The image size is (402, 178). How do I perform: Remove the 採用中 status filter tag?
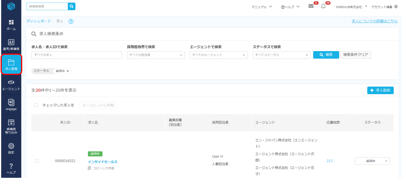tap(68, 71)
